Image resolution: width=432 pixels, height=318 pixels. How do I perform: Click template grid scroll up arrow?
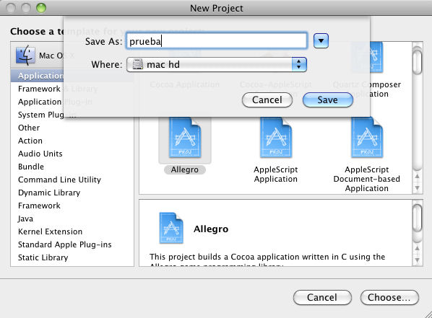418,177
